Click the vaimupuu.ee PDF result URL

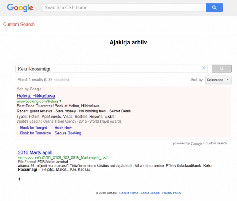(63, 157)
